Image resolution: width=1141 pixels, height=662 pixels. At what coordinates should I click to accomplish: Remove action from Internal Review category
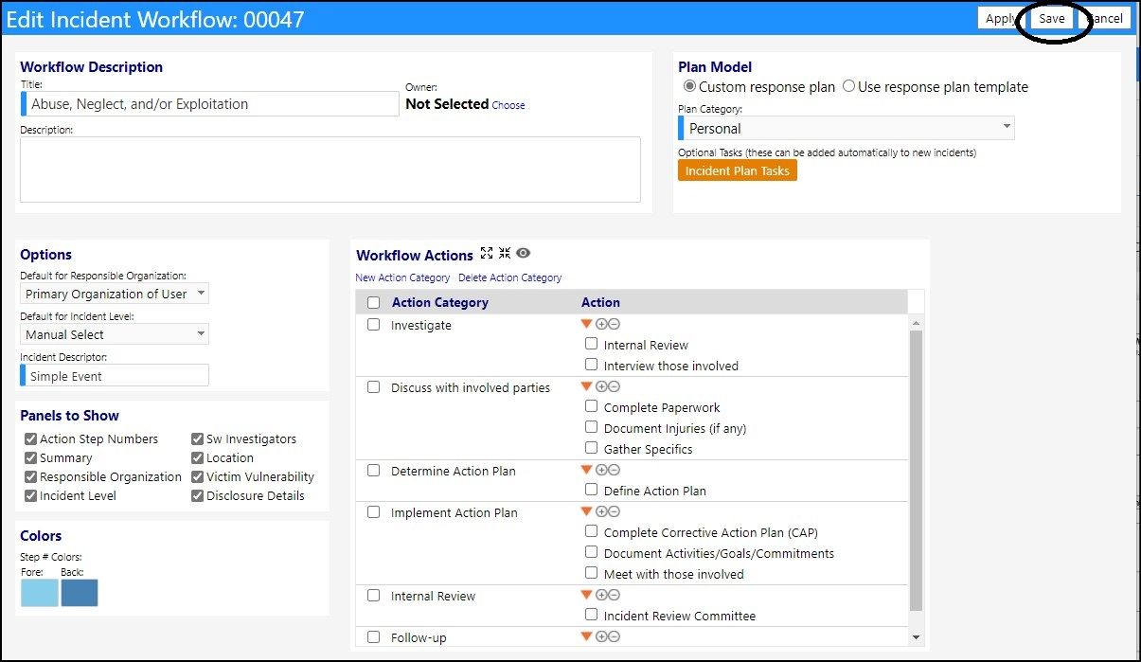point(614,595)
